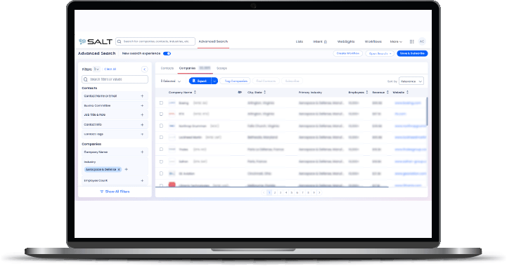Expand the Selected count dropdown
Image resolution: width=507 pixels, height=266 pixels.
pos(171,81)
